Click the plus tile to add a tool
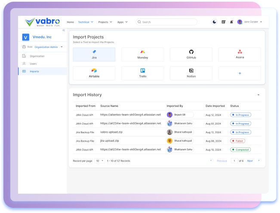This screenshot has height=213, width=280. (240, 73)
